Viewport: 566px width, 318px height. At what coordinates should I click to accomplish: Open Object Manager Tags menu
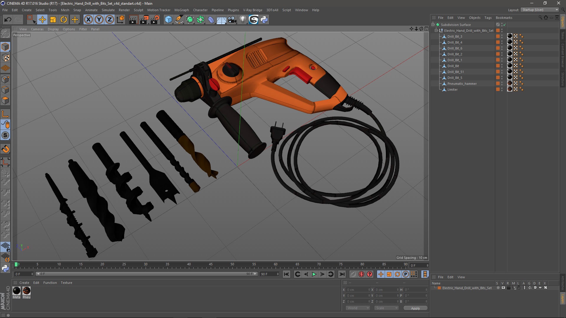[x=488, y=18]
